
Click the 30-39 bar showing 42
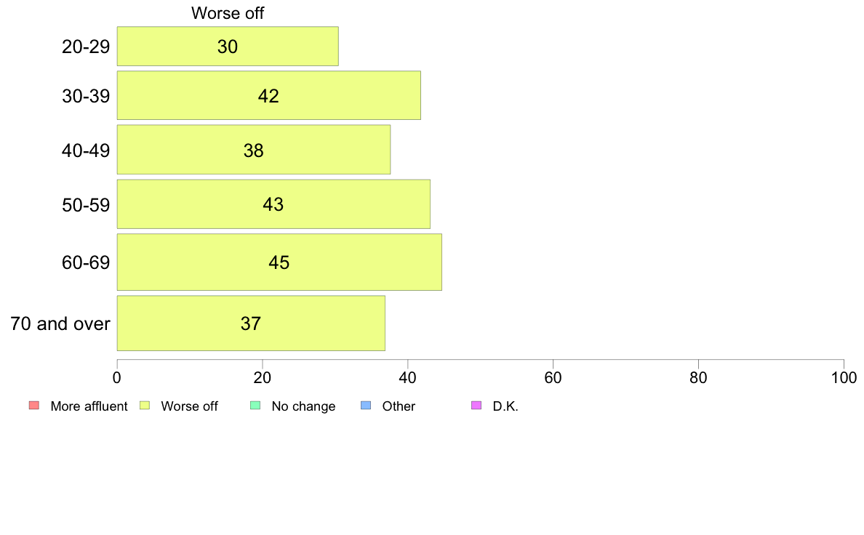269,95
